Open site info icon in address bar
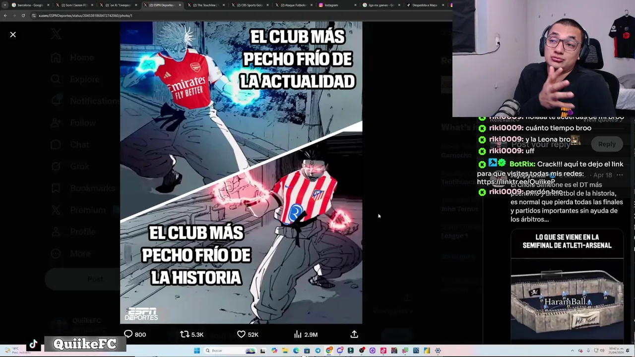This screenshot has height=357, width=635. point(34,15)
